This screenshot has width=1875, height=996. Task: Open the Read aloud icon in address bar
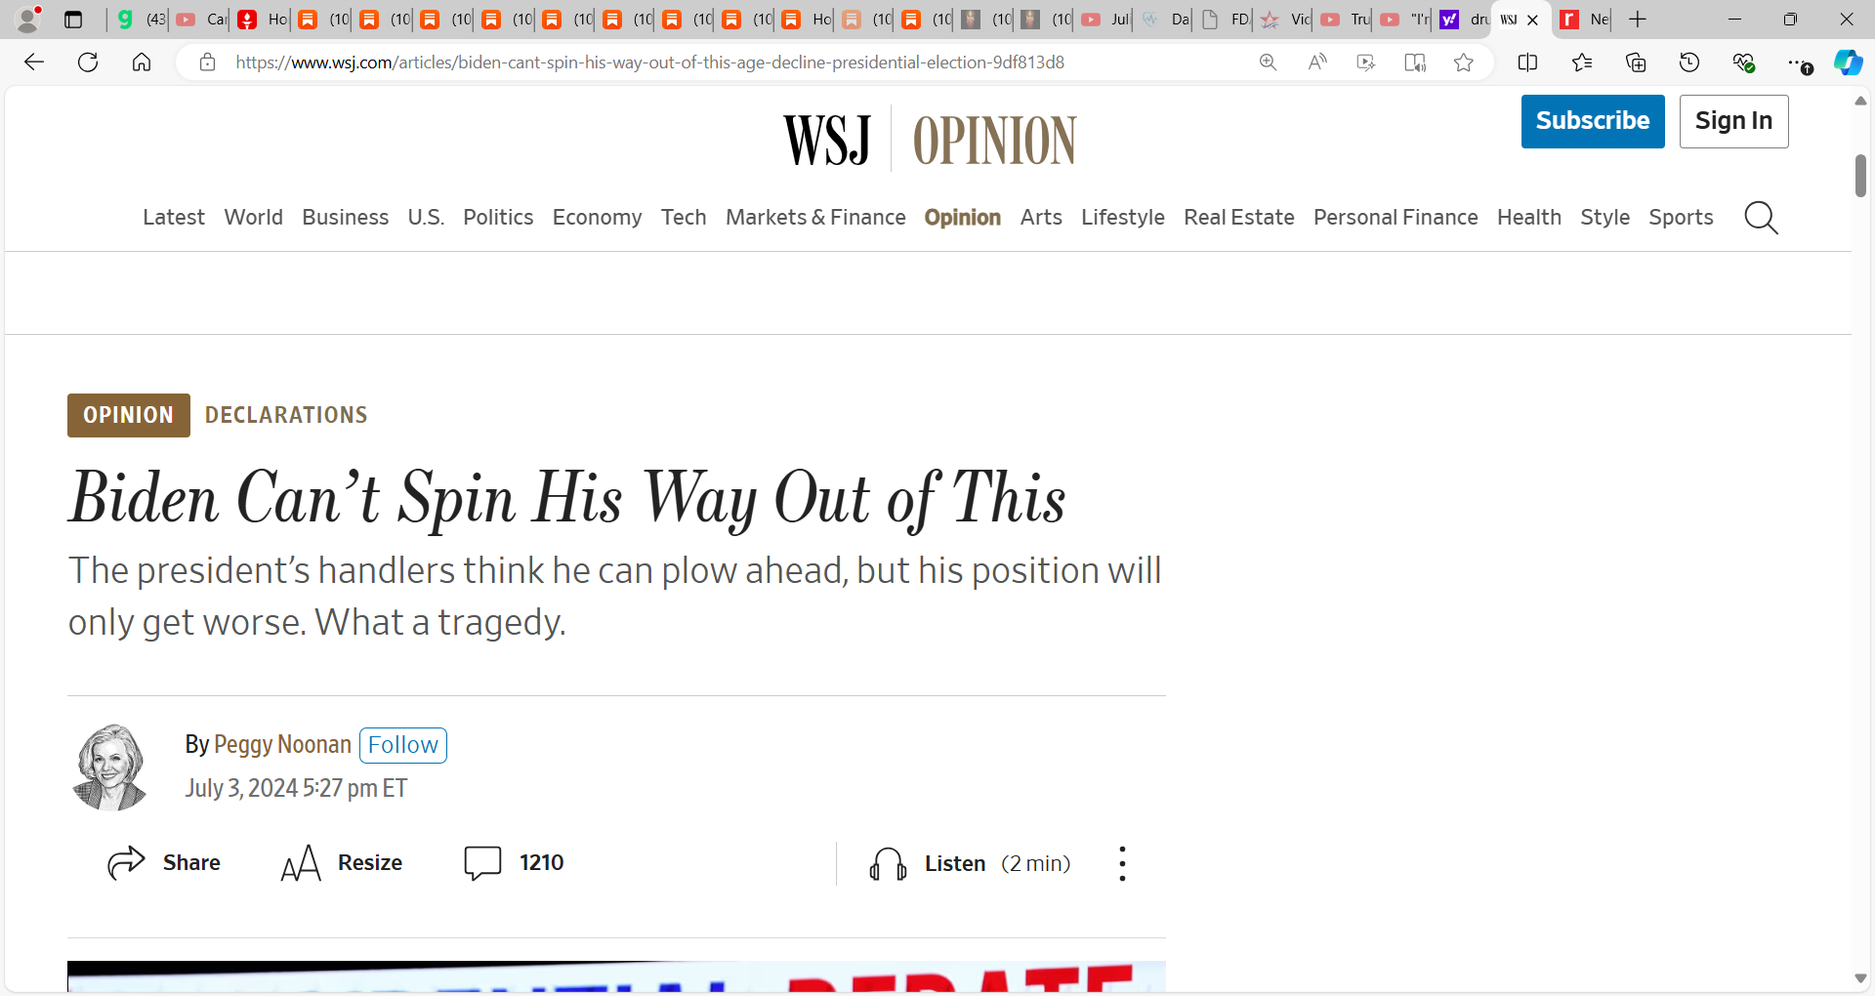(1317, 62)
